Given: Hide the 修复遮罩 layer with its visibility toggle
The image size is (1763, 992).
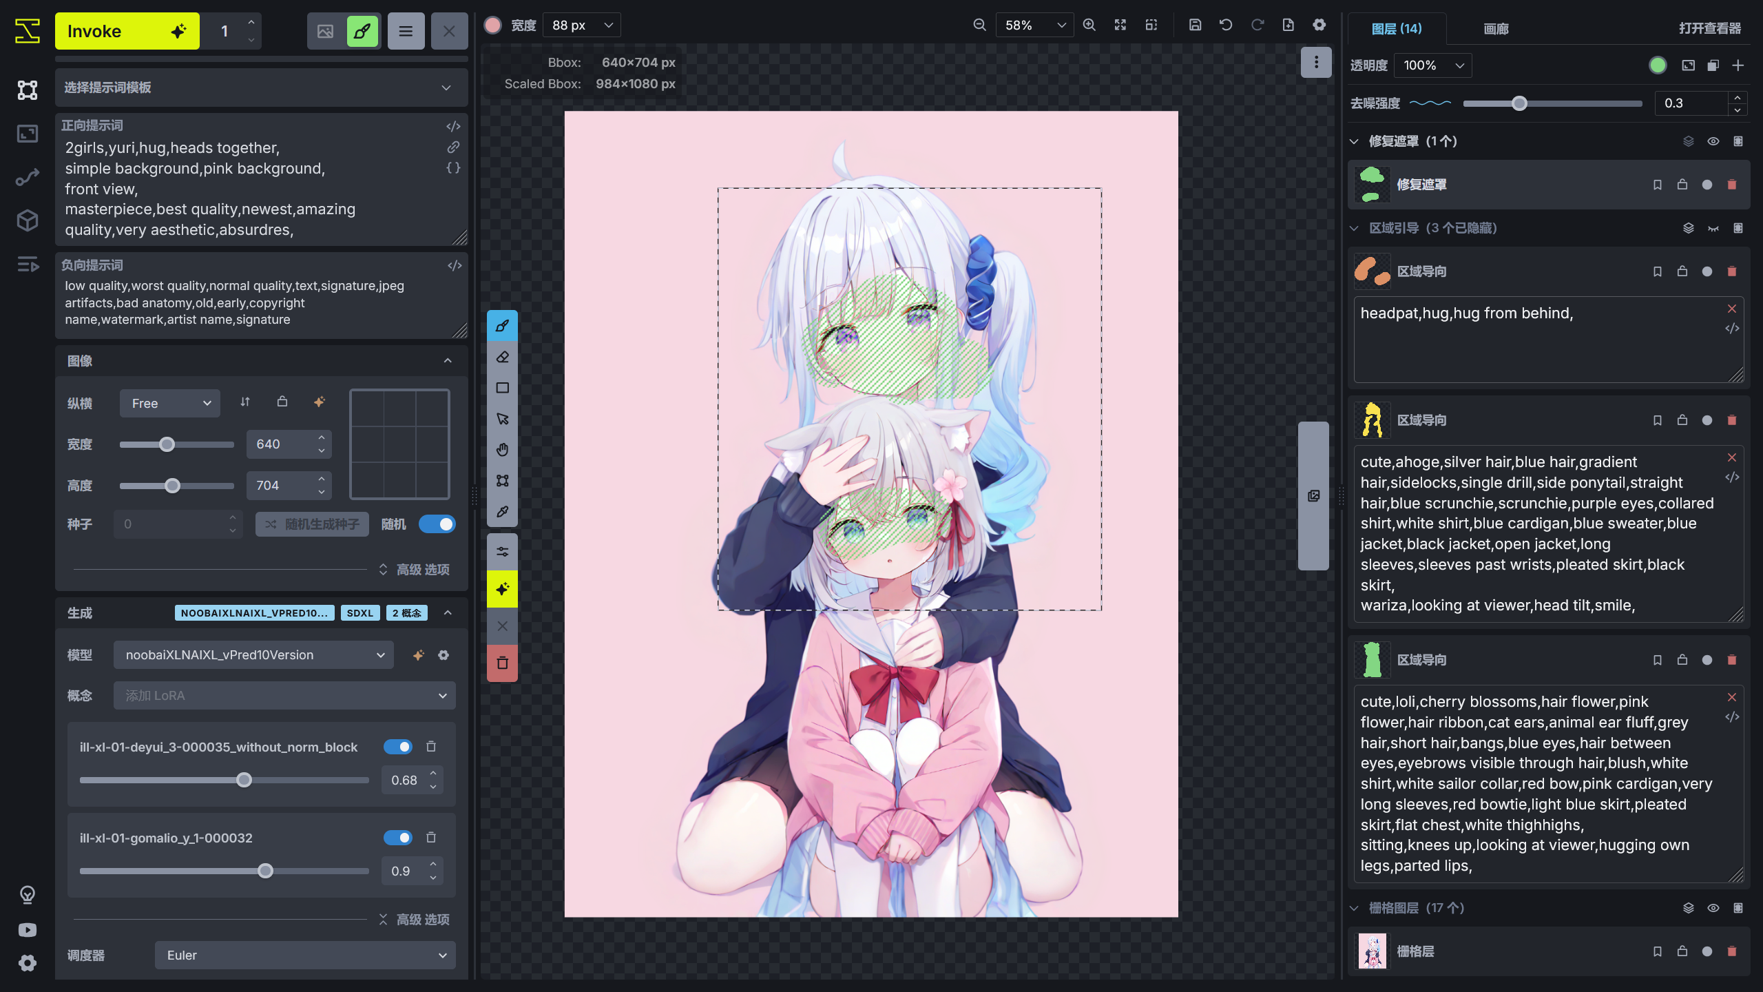Looking at the screenshot, I should (1713, 141).
